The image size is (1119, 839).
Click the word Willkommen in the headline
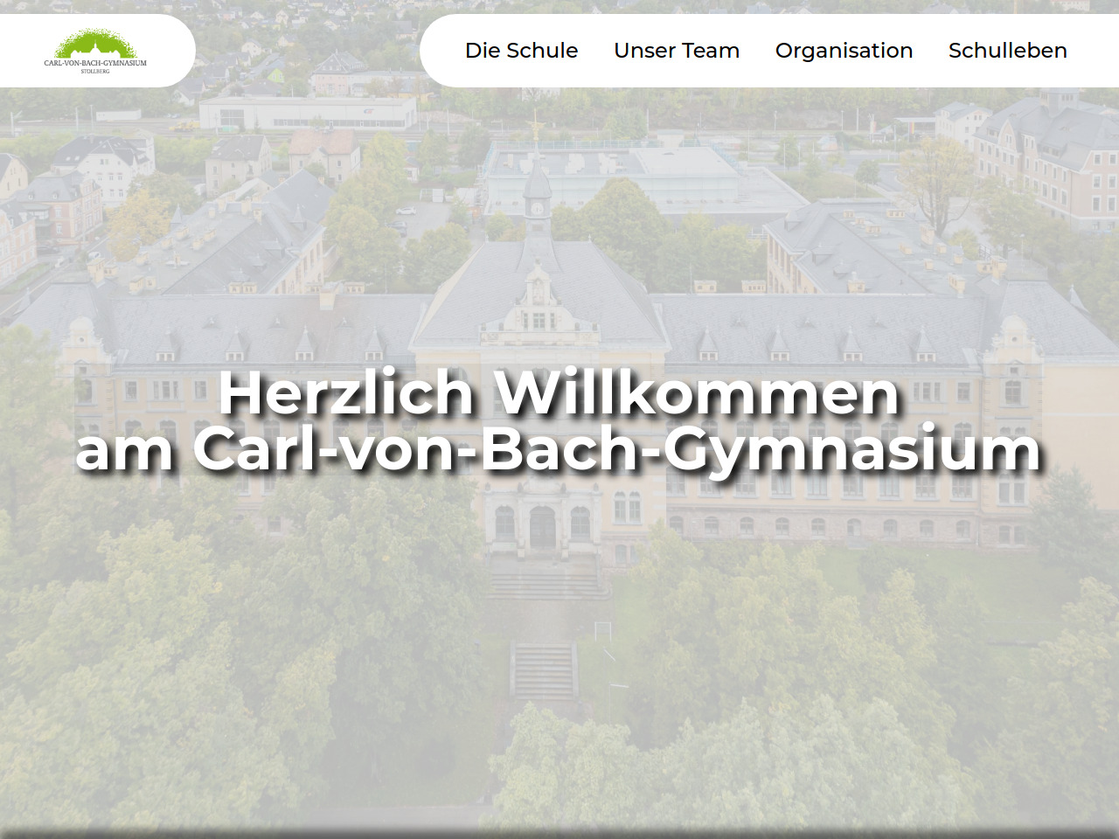pos(697,393)
